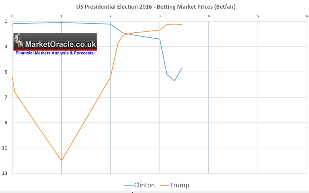Click the y-axis label 9

point(6,123)
